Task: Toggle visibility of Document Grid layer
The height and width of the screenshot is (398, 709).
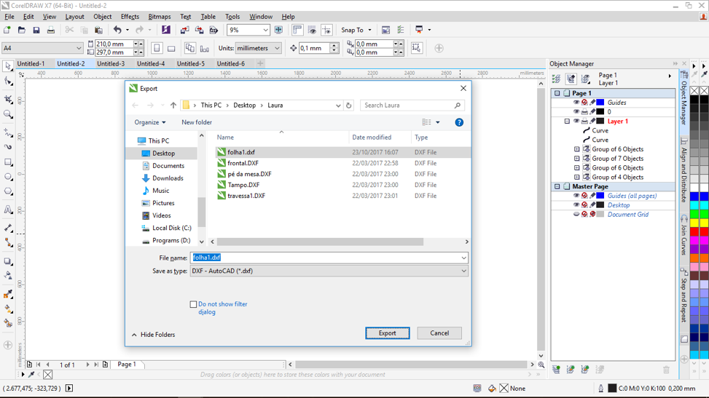Action: pos(576,214)
